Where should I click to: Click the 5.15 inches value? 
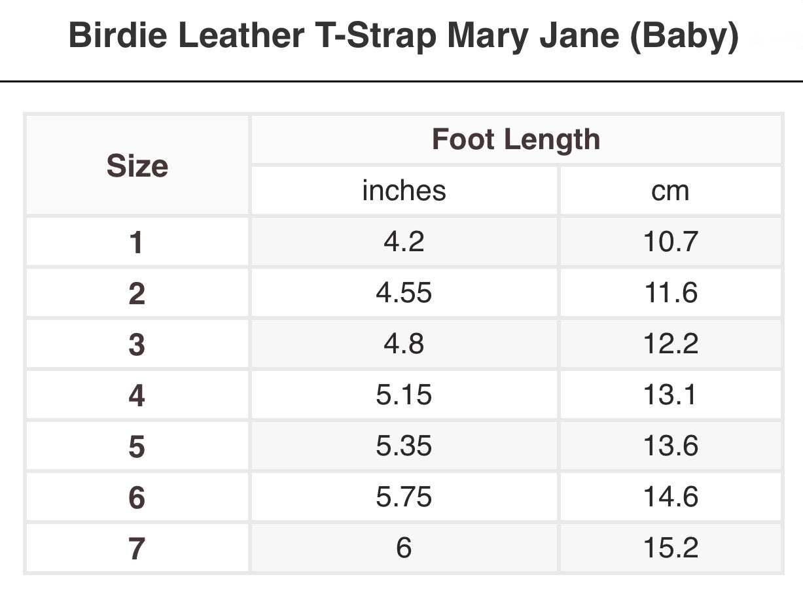tap(404, 395)
